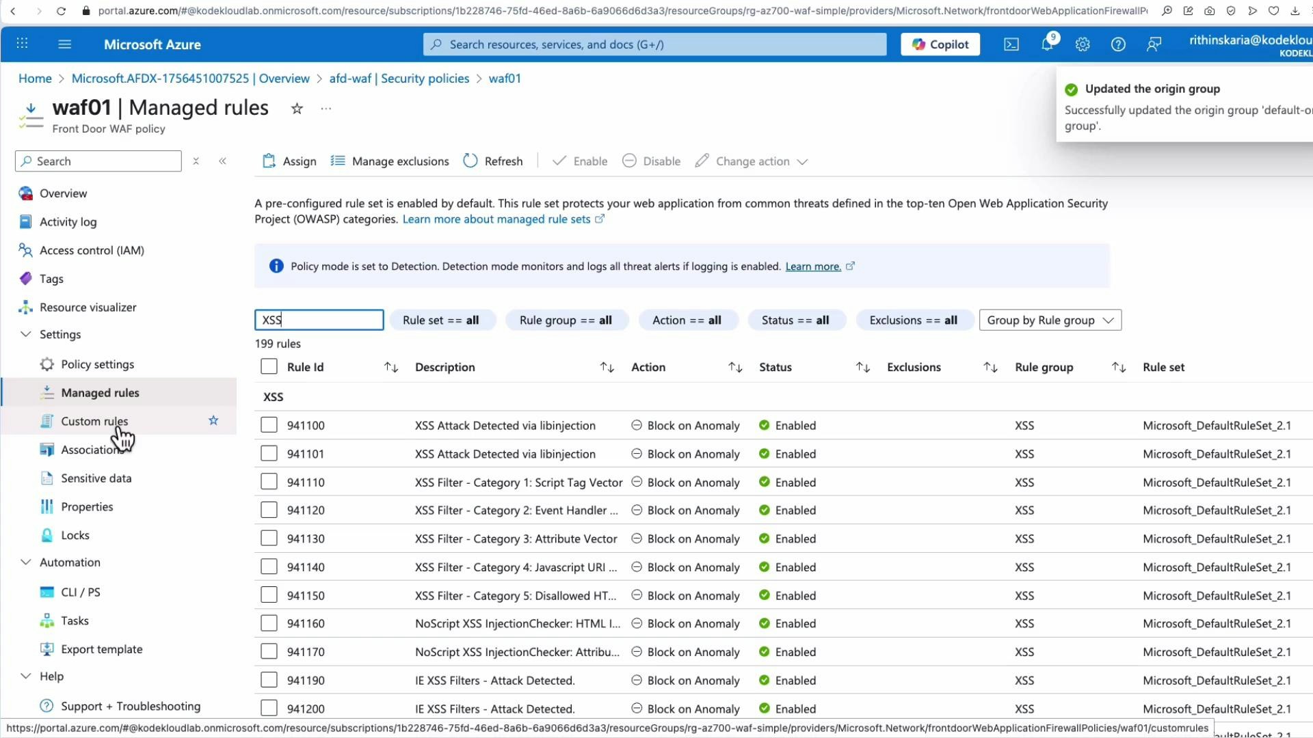Open the notifications bell
Viewport: 1313px width, 738px height.
[x=1046, y=44]
